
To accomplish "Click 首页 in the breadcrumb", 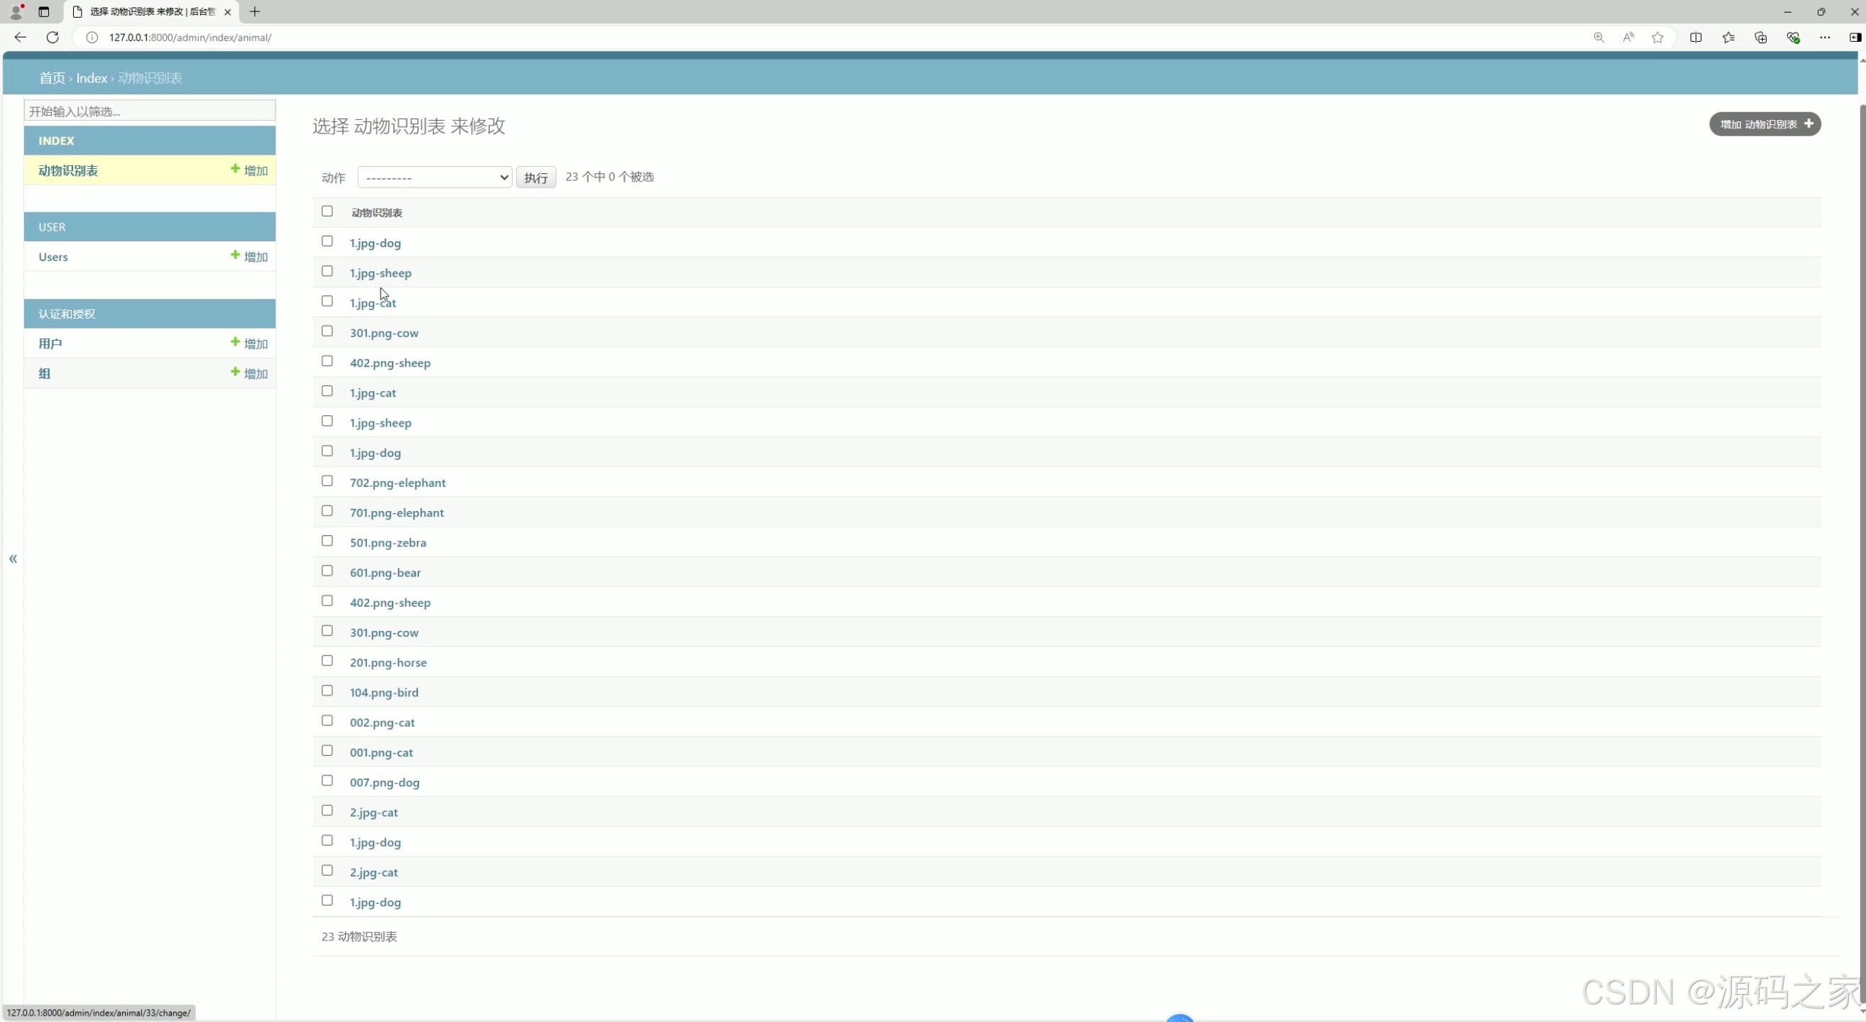I will pyautogui.click(x=51, y=78).
